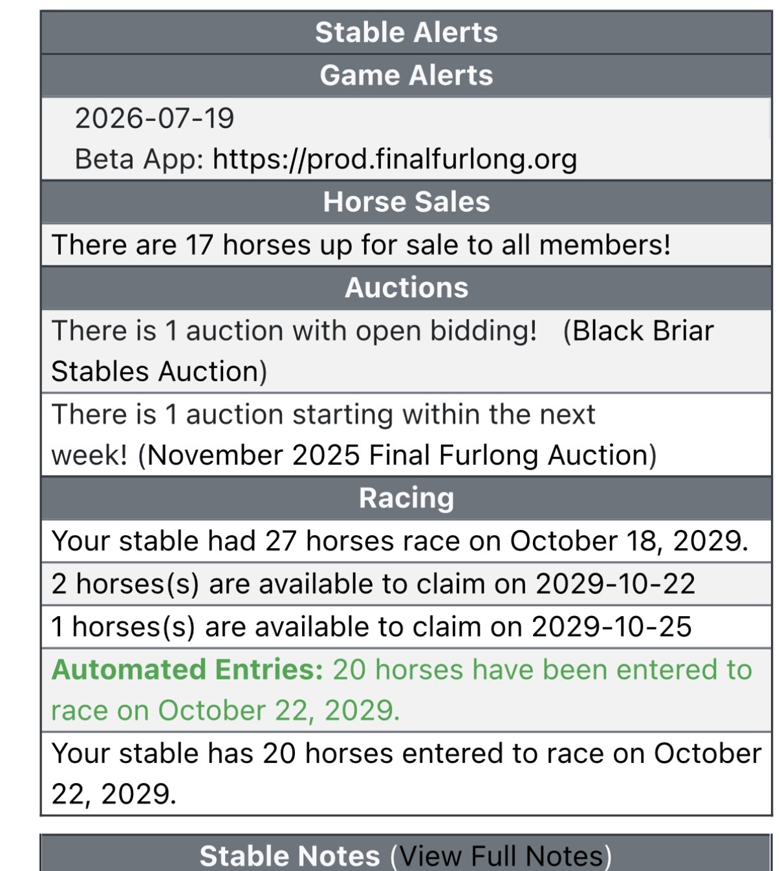This screenshot has width=780, height=871.
Task: Click the Stable Notes heading
Action: 290,856
